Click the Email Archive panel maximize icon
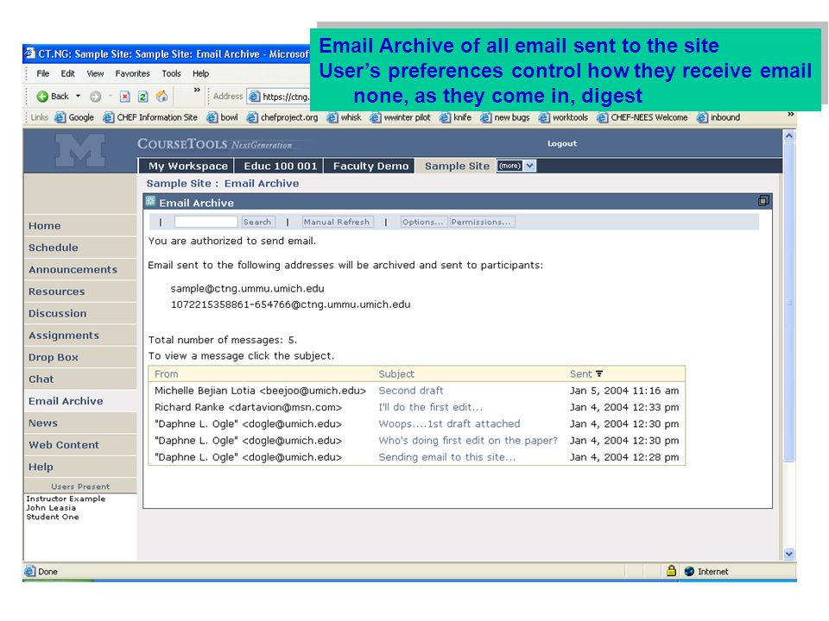Viewport: 829px width, 621px height. pos(763,201)
